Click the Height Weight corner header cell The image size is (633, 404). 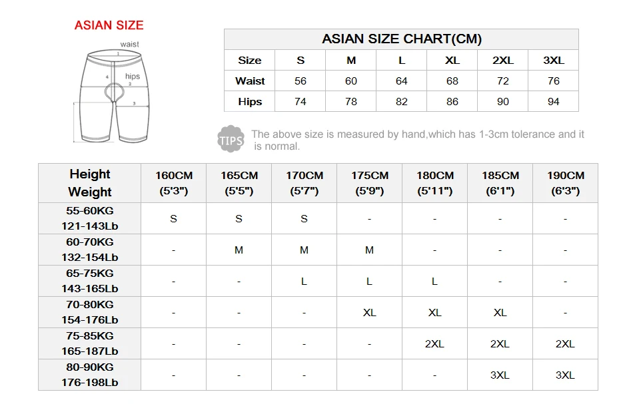coord(90,183)
